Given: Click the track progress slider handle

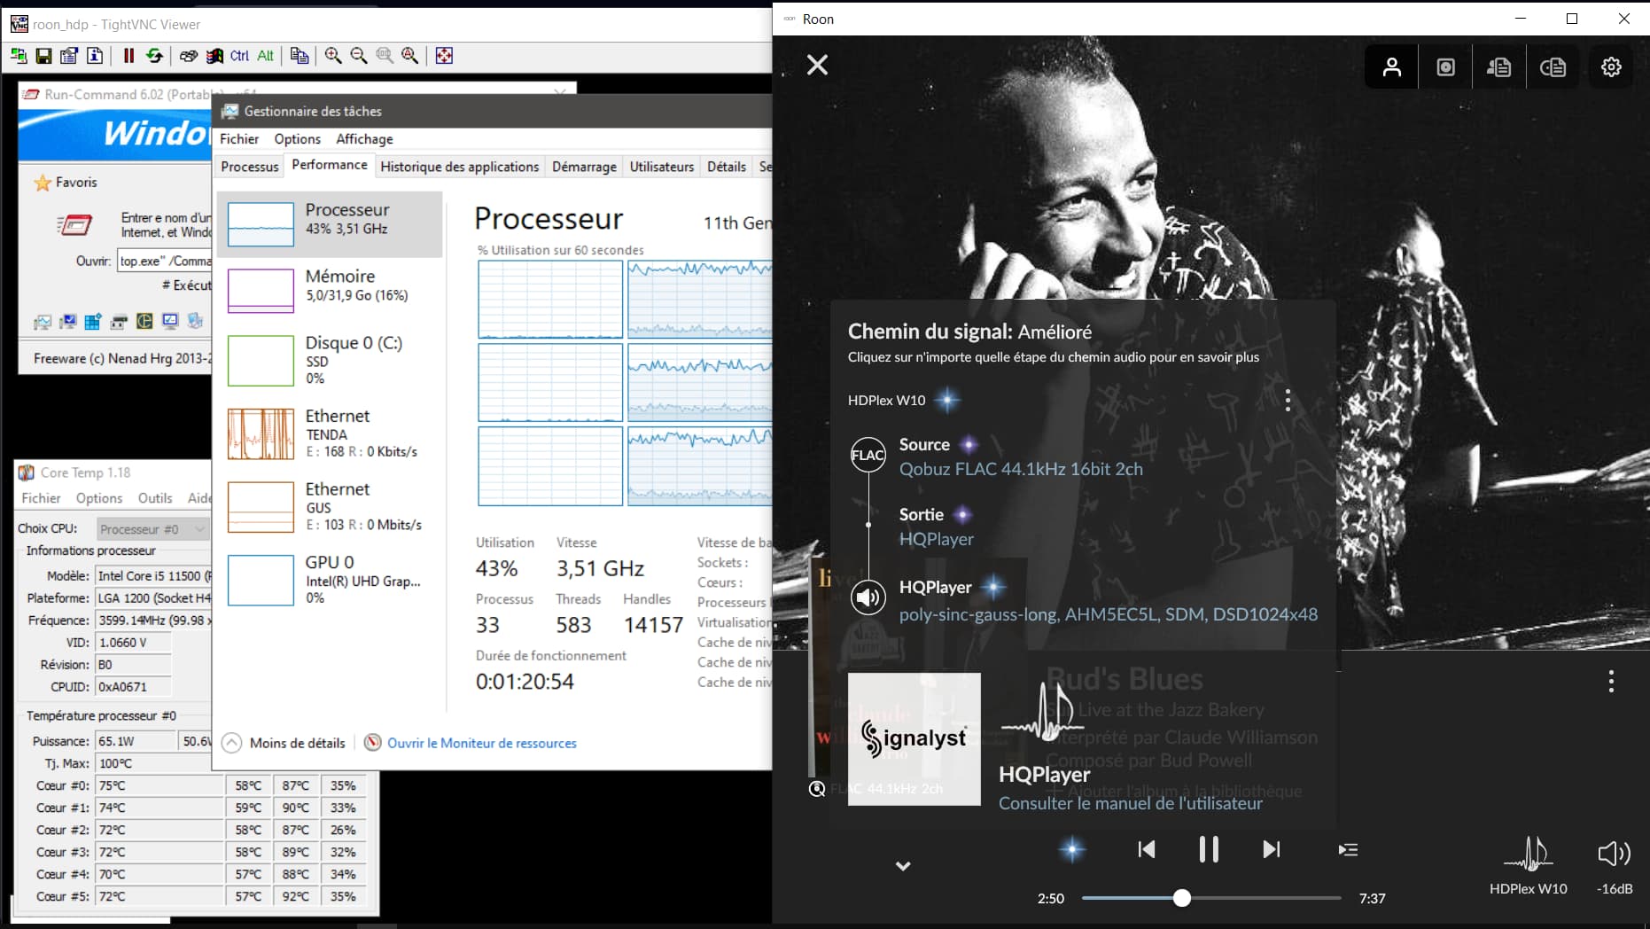Looking at the screenshot, I should (1181, 898).
